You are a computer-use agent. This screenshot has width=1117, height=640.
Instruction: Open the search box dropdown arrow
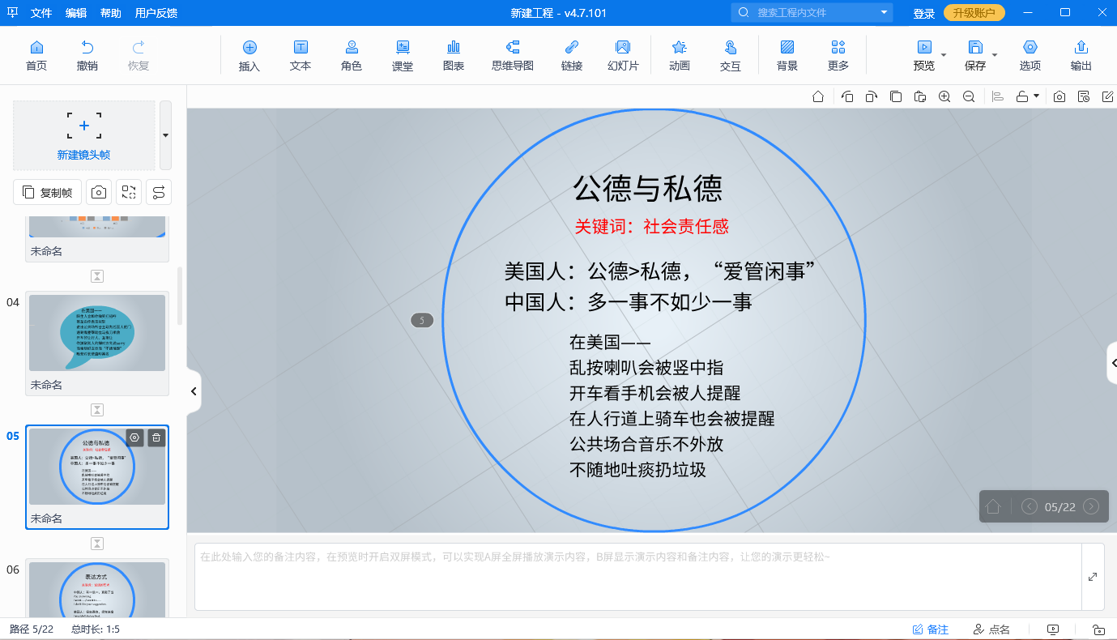tap(884, 13)
